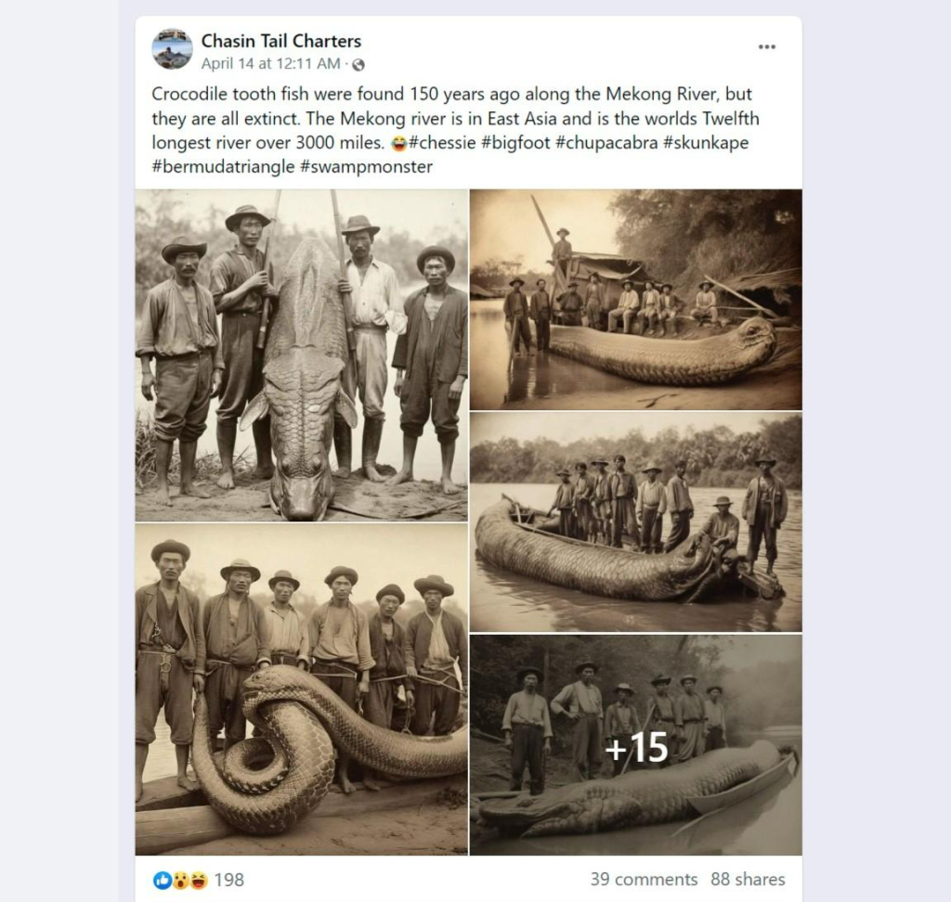Follow the #skunkape hashtag
The height and width of the screenshot is (902, 951).
tap(706, 143)
